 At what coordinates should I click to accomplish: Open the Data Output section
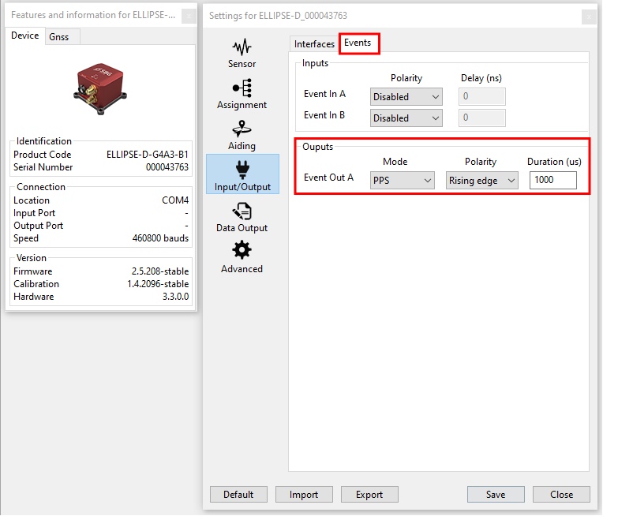coord(242,217)
